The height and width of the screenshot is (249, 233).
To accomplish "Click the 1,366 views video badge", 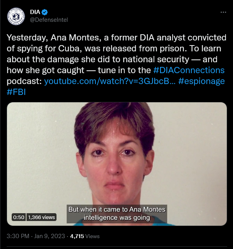I will point(41,217).
